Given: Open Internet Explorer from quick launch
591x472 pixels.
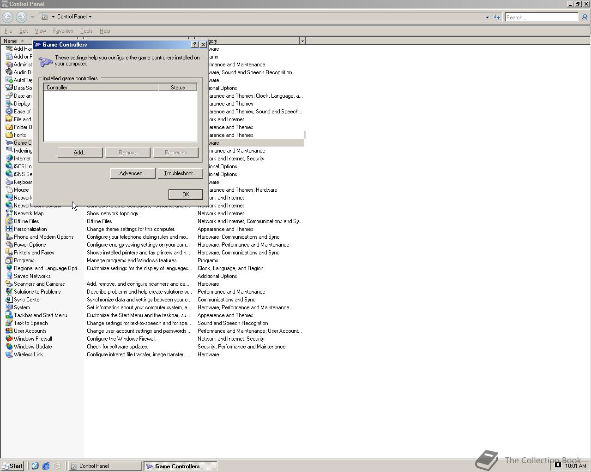Looking at the screenshot, I should (x=46, y=466).
